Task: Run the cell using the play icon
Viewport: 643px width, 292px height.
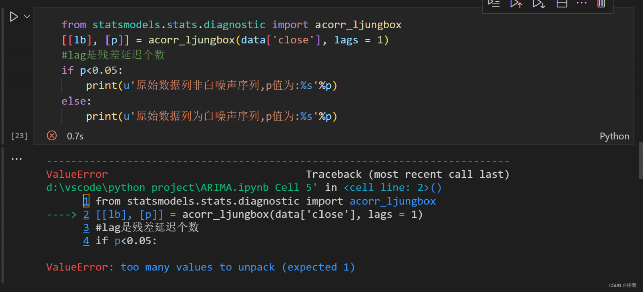Action: 13,16
